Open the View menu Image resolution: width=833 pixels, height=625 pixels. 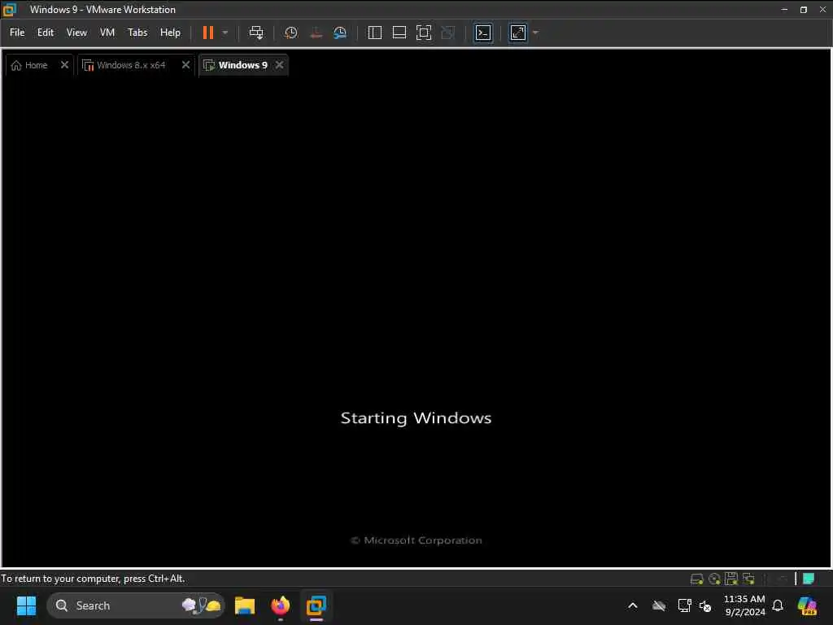pos(76,33)
